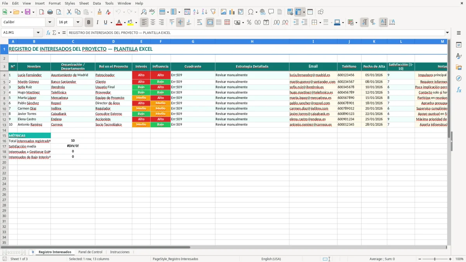Click the Insert Chart icon
This screenshot has height=262, width=466.
(x=232, y=12)
